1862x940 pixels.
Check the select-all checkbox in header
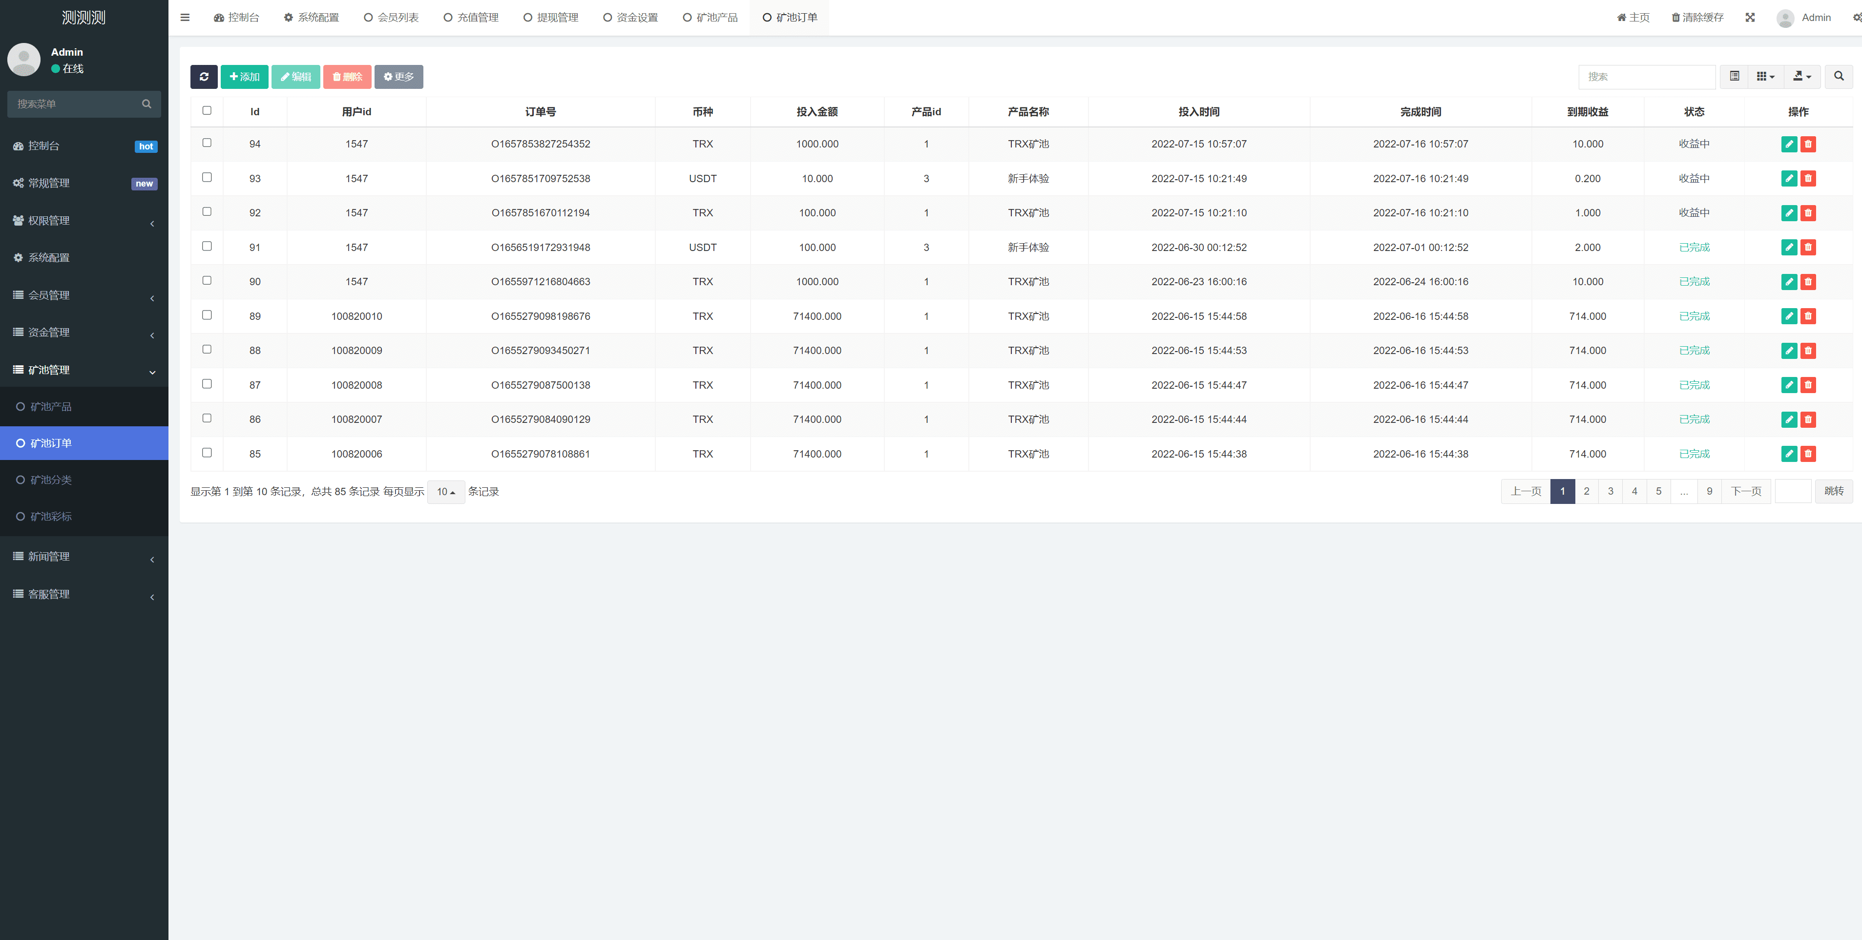[x=207, y=111]
